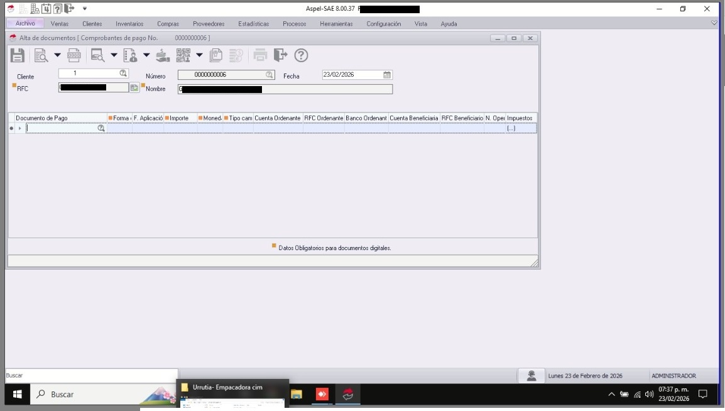Open the Clientes menu
725x411 pixels.
point(92,24)
